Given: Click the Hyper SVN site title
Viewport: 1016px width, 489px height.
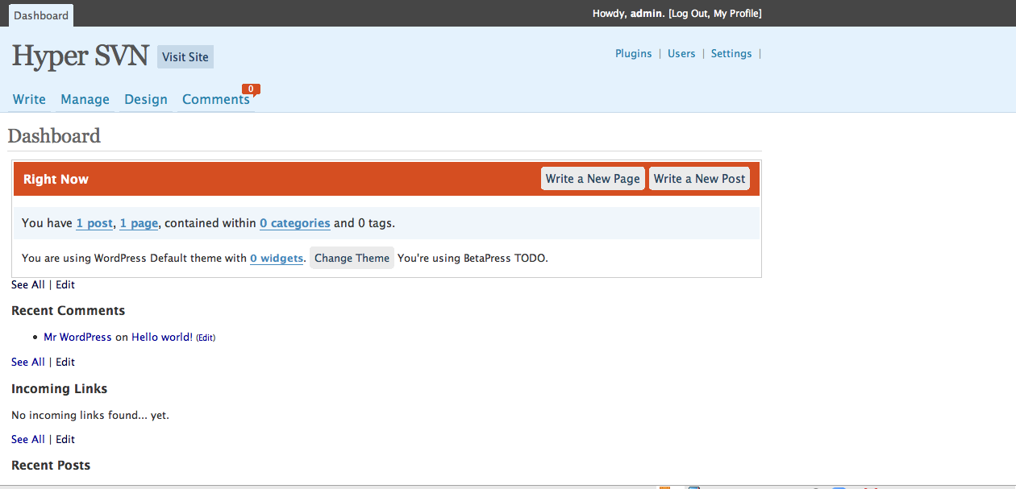Looking at the screenshot, I should coord(81,56).
